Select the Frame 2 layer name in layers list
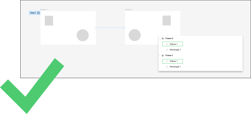The image size is (251, 114). point(169,39)
